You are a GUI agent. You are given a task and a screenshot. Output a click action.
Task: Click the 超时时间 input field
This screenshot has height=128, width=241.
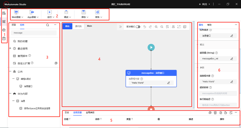point(218,93)
